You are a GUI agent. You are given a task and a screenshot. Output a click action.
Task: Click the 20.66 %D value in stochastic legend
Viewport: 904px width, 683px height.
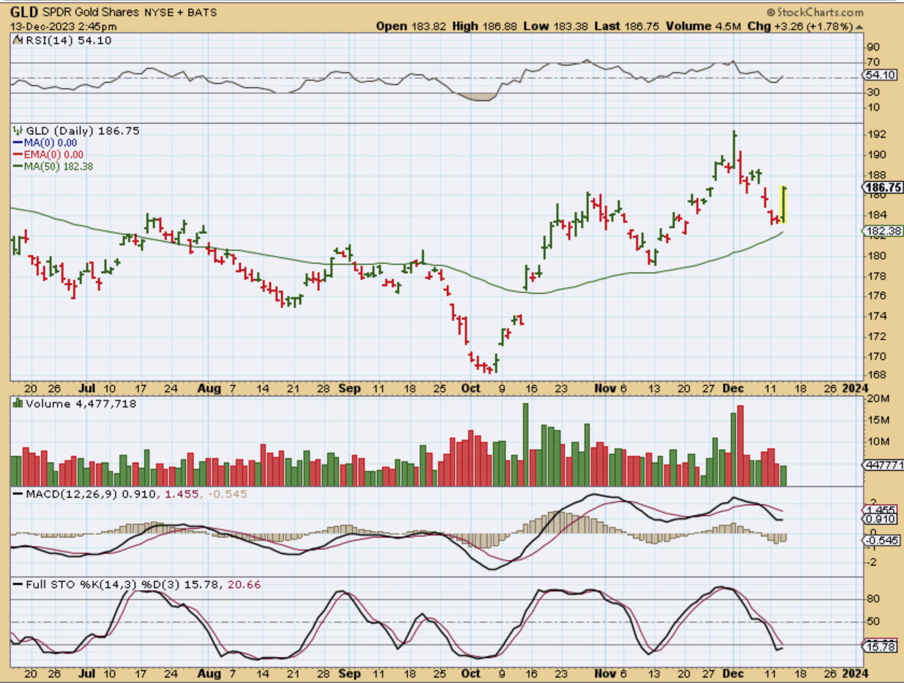(244, 585)
